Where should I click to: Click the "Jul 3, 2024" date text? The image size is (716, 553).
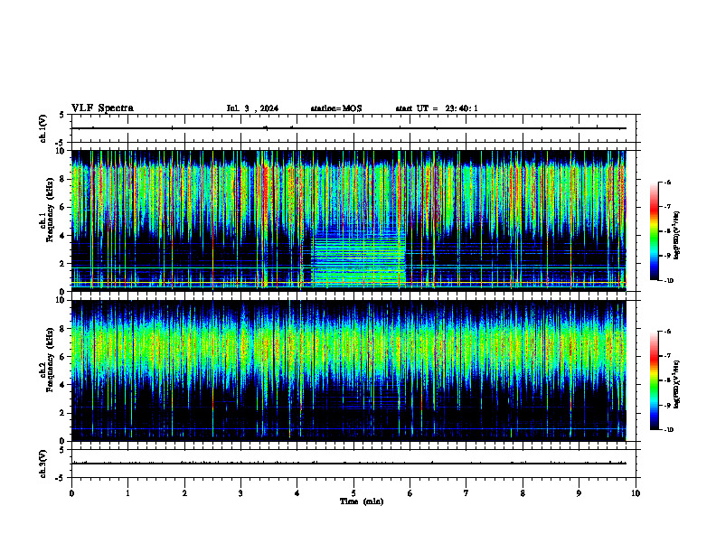(x=252, y=108)
